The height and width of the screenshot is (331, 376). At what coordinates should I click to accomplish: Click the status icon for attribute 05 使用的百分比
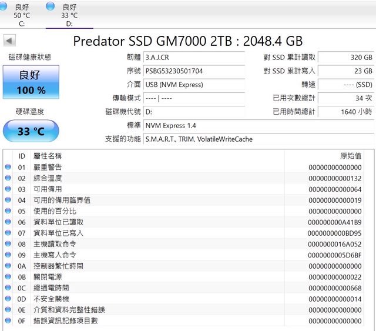pyautogui.click(x=8, y=211)
